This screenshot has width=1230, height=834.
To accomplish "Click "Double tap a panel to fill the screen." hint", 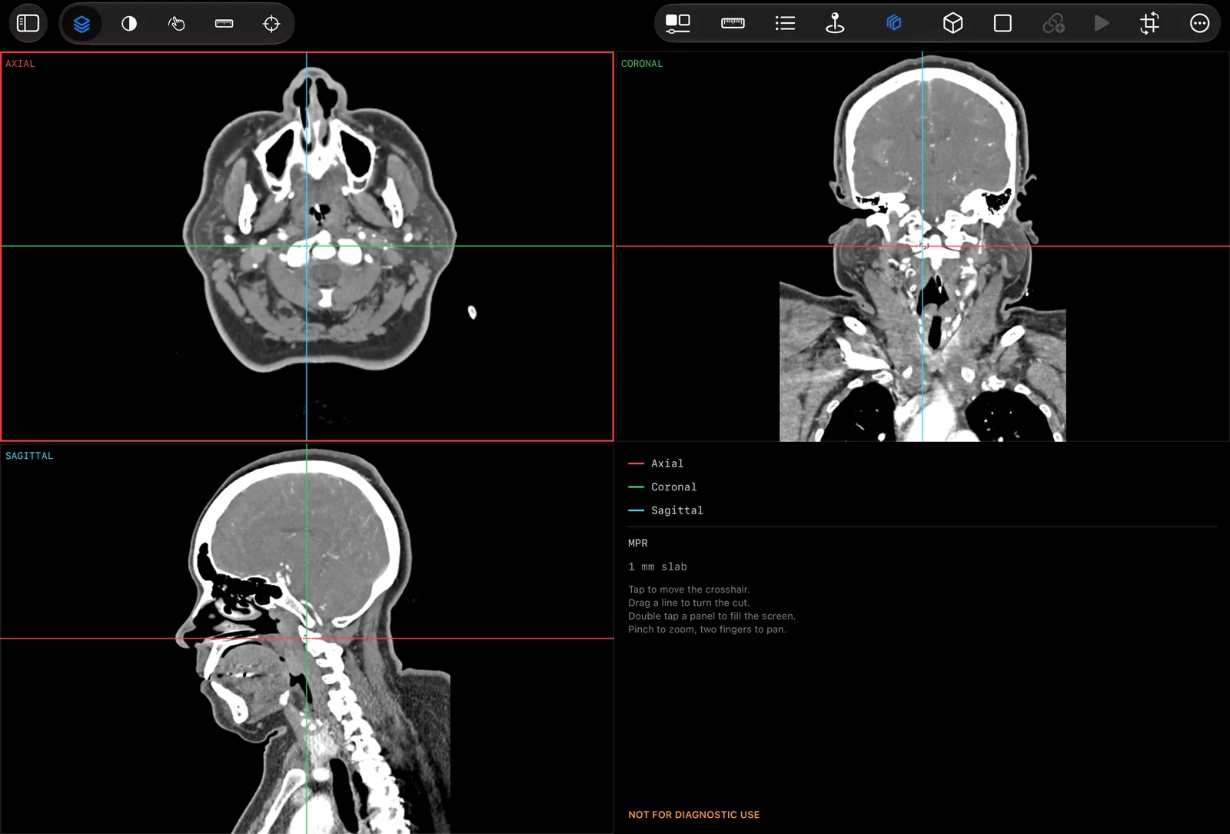I will (712, 616).
